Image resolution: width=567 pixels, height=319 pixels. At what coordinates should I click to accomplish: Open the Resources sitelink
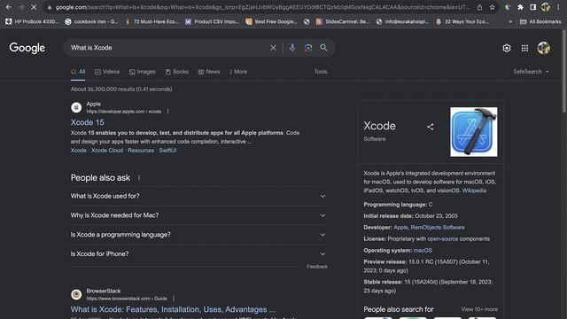141,151
